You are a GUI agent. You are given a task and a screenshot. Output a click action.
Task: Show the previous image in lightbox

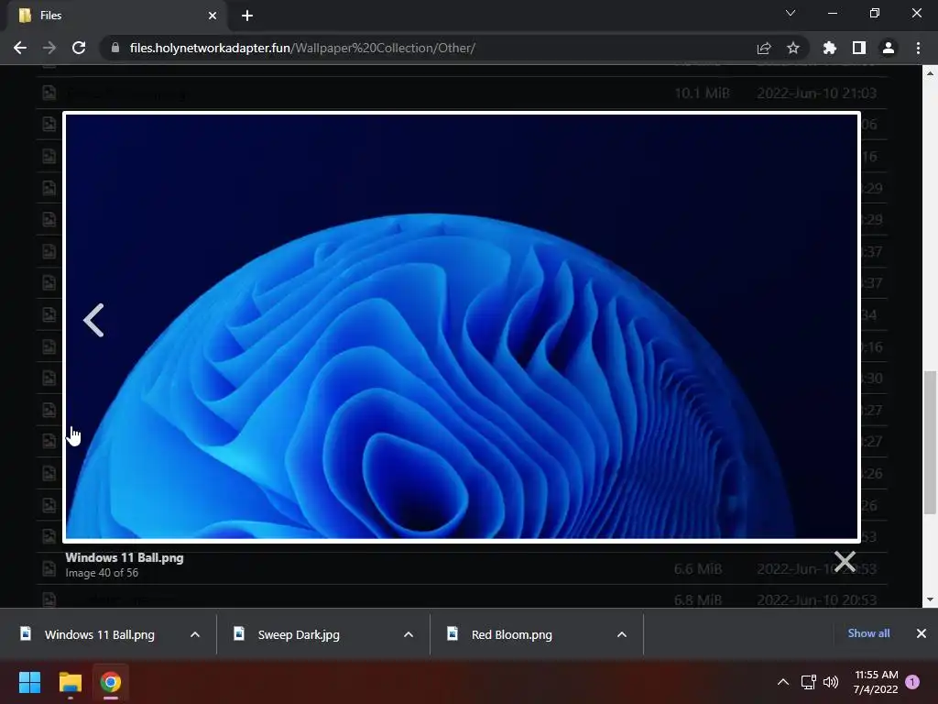coord(93,320)
